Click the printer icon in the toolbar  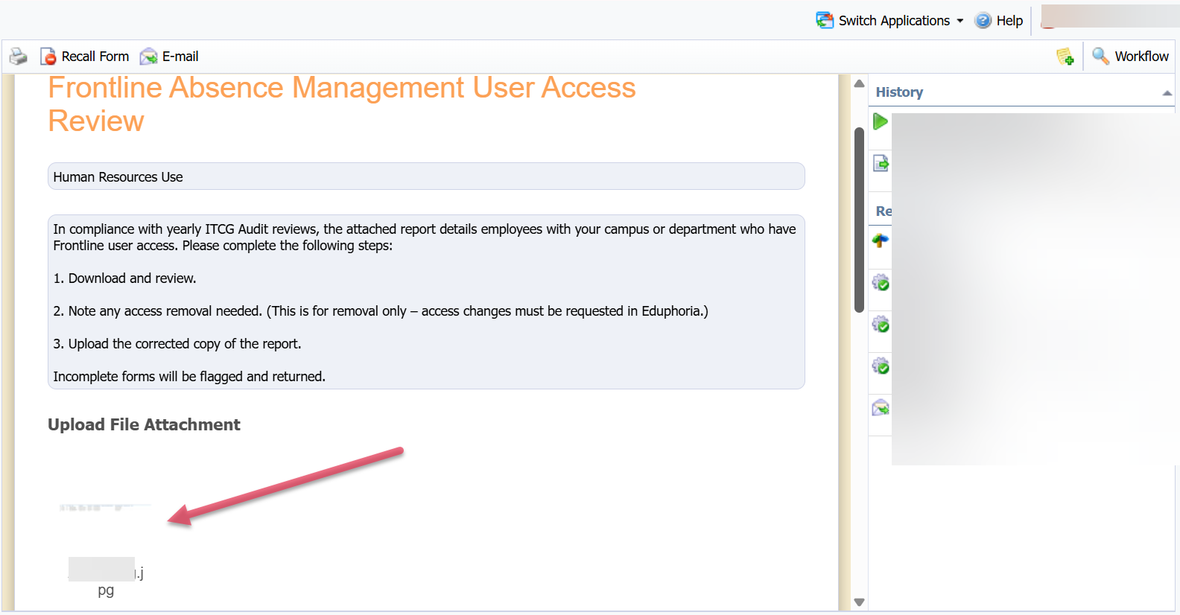click(x=18, y=57)
